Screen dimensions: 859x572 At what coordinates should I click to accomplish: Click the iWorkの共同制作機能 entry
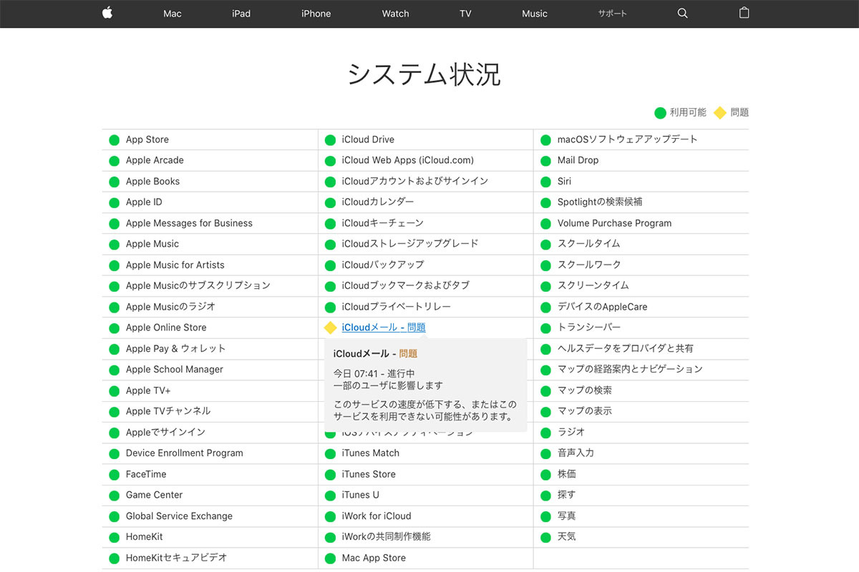click(387, 536)
